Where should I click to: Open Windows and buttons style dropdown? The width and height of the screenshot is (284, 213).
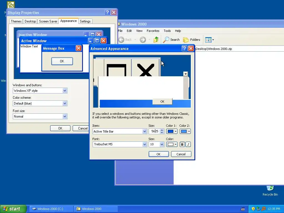pos(65,91)
